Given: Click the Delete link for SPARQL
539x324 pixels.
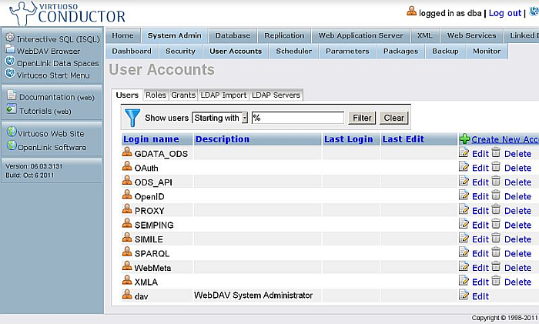Looking at the screenshot, I should (517, 253).
